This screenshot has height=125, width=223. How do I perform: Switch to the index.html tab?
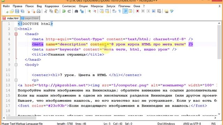11,18
